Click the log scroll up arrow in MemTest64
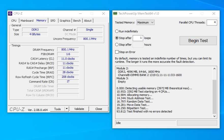 (x=214, y=69)
